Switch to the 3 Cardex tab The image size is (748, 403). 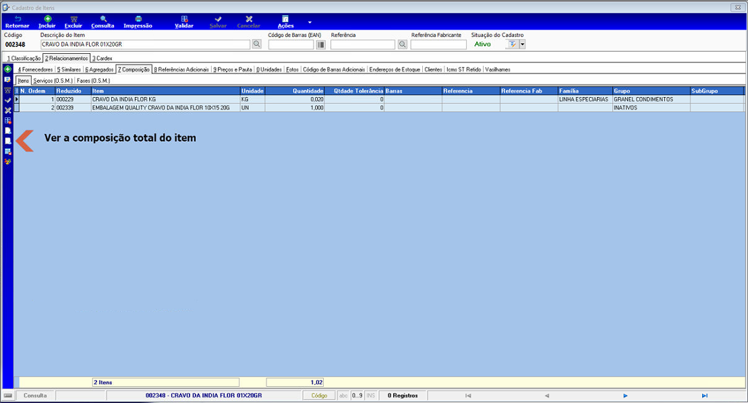102,58
